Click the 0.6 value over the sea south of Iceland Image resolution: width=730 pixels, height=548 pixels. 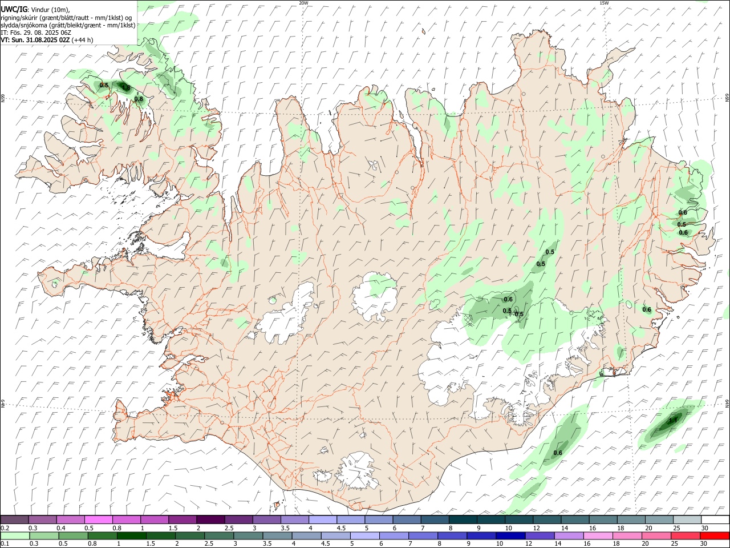click(x=558, y=453)
